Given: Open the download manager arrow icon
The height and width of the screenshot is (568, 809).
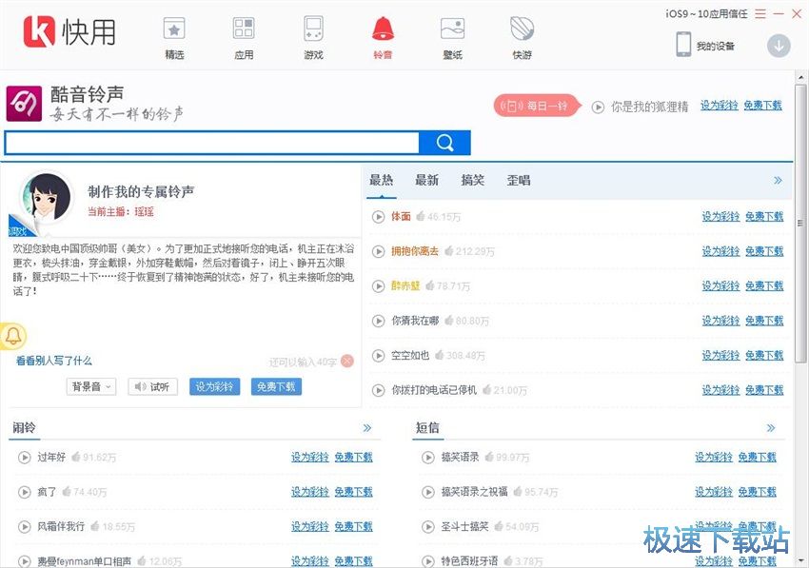Looking at the screenshot, I should pos(779,46).
